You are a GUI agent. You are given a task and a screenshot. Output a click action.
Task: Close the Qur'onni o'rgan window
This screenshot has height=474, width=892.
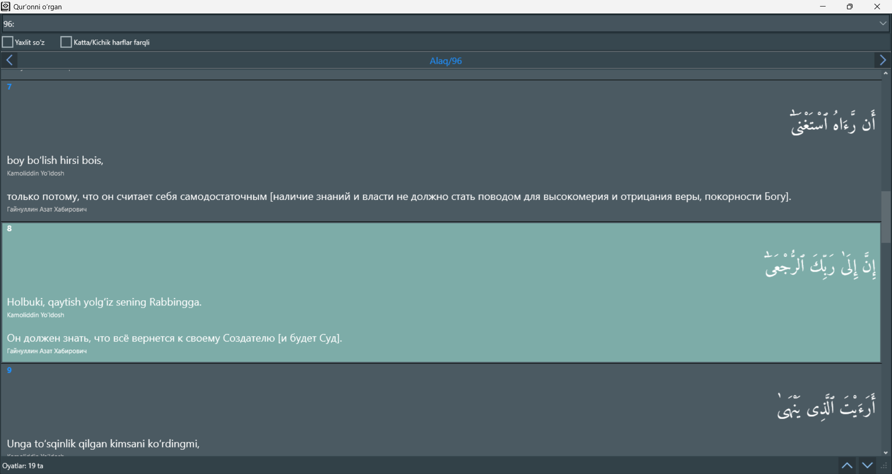coord(877,7)
